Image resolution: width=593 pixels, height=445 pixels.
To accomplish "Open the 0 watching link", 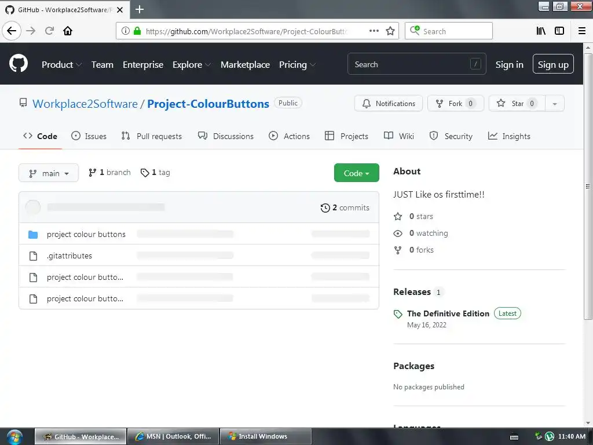I will coord(420,234).
